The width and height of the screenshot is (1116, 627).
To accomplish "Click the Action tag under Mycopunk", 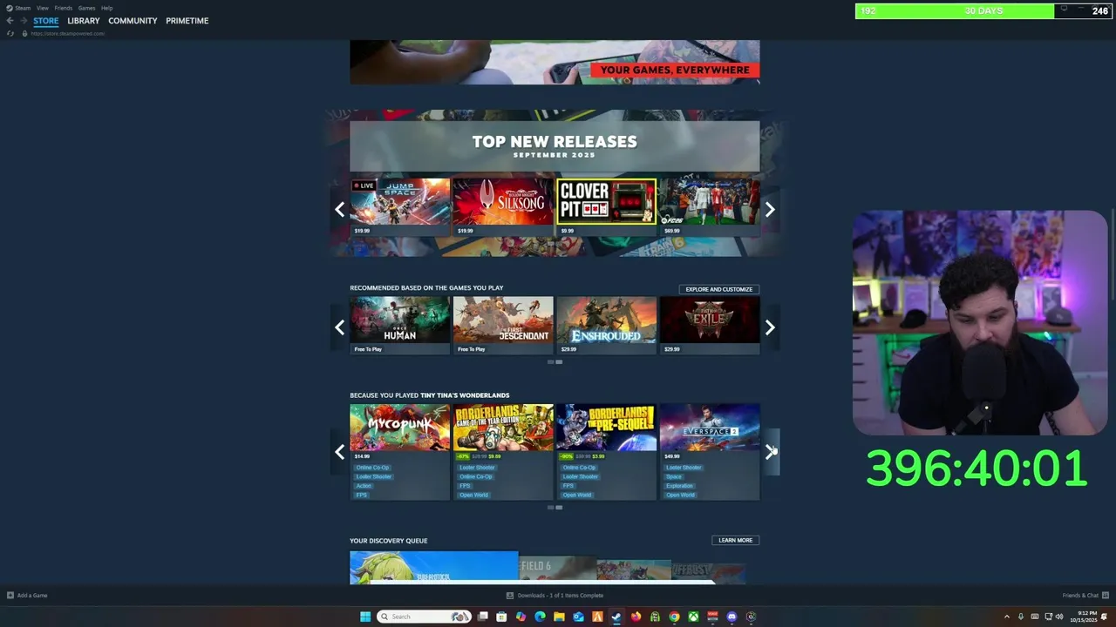I will [364, 486].
